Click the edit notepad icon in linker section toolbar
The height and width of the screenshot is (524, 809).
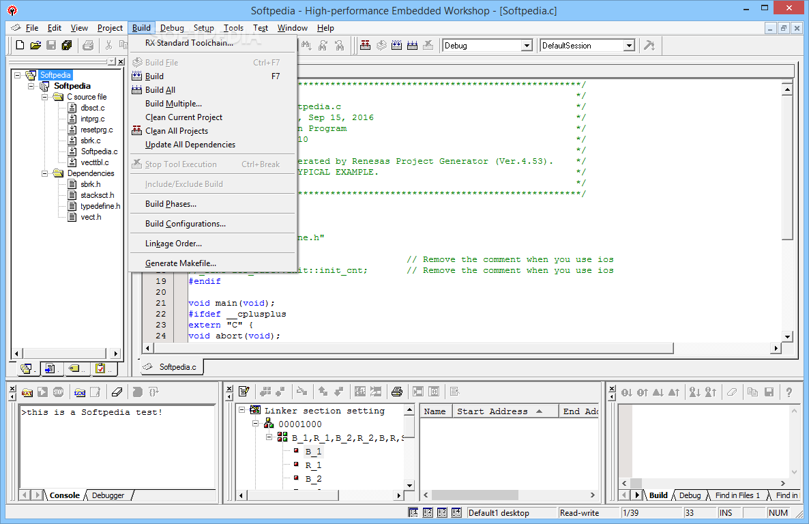coord(244,392)
